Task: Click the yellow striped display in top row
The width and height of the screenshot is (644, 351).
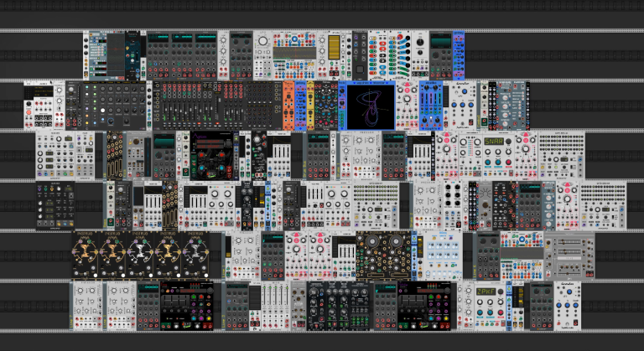Action: 334,47
